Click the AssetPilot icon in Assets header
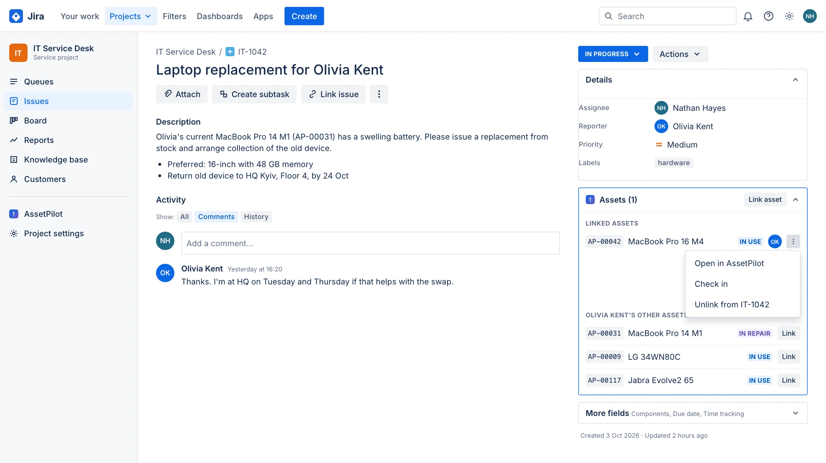The width and height of the screenshot is (826, 463). pos(590,200)
